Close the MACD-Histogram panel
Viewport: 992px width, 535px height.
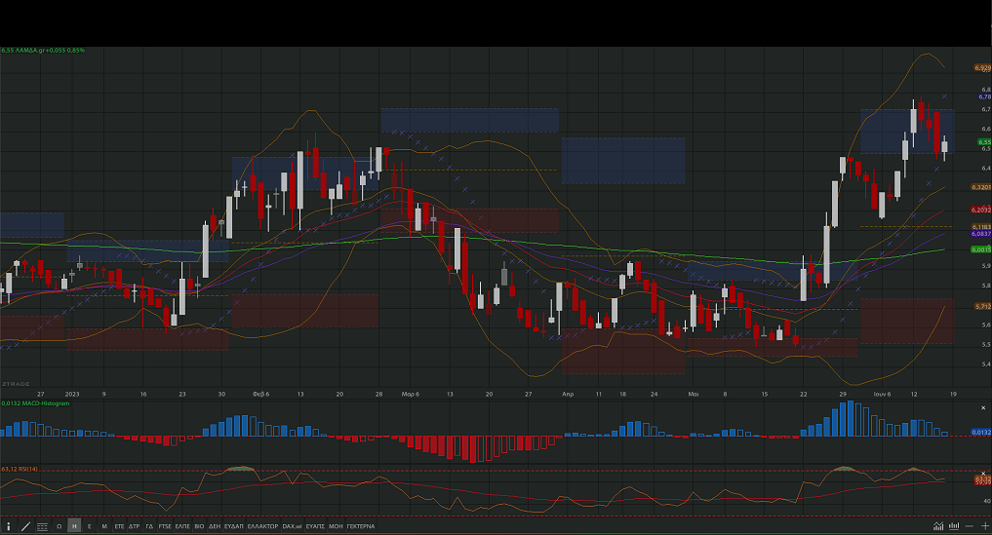coord(983,408)
